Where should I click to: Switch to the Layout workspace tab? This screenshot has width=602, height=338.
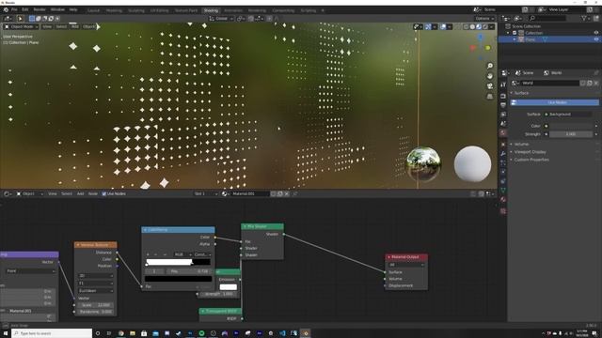[93, 10]
